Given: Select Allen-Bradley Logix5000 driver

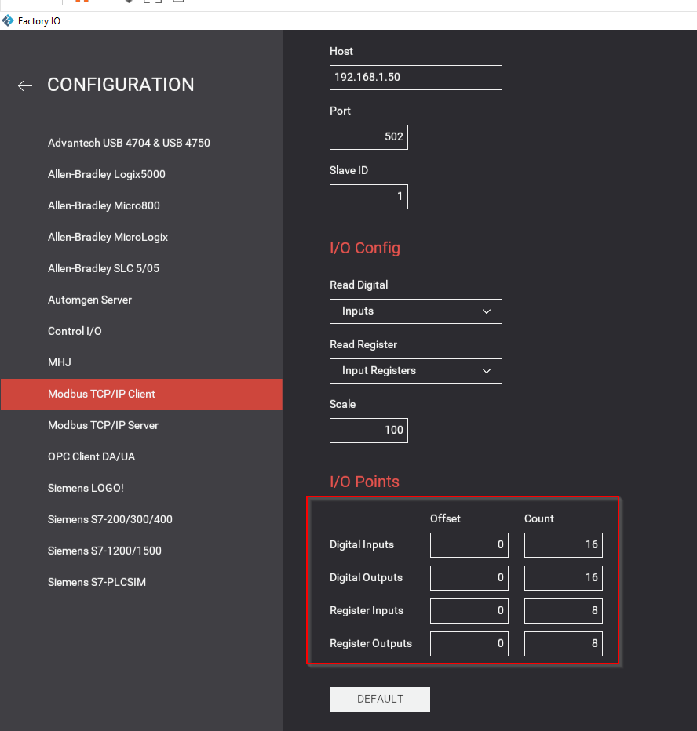Looking at the screenshot, I should 107,174.
